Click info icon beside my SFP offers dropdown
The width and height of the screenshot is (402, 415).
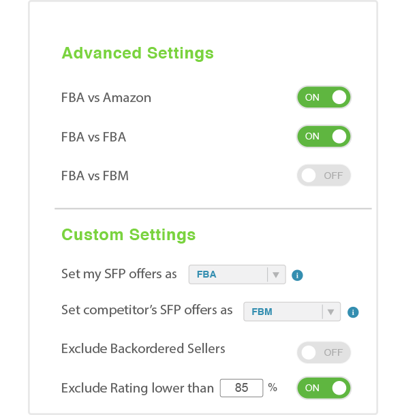click(x=297, y=275)
